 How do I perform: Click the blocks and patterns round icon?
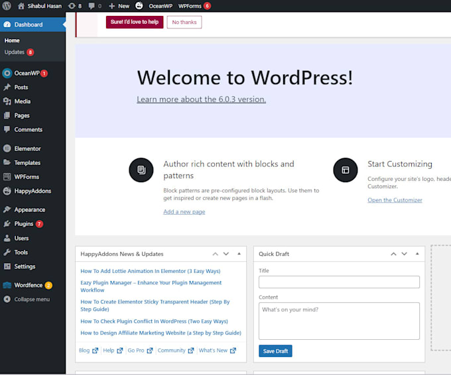141,170
